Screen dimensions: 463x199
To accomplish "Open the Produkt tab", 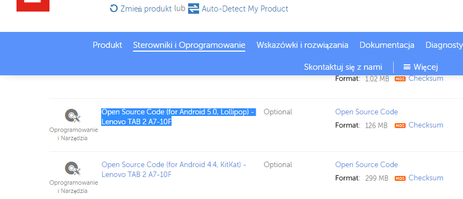I will 107,45.
